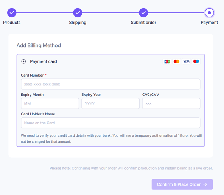Focus the Card Number input field
Screen dimensions: 224x195
110,84
